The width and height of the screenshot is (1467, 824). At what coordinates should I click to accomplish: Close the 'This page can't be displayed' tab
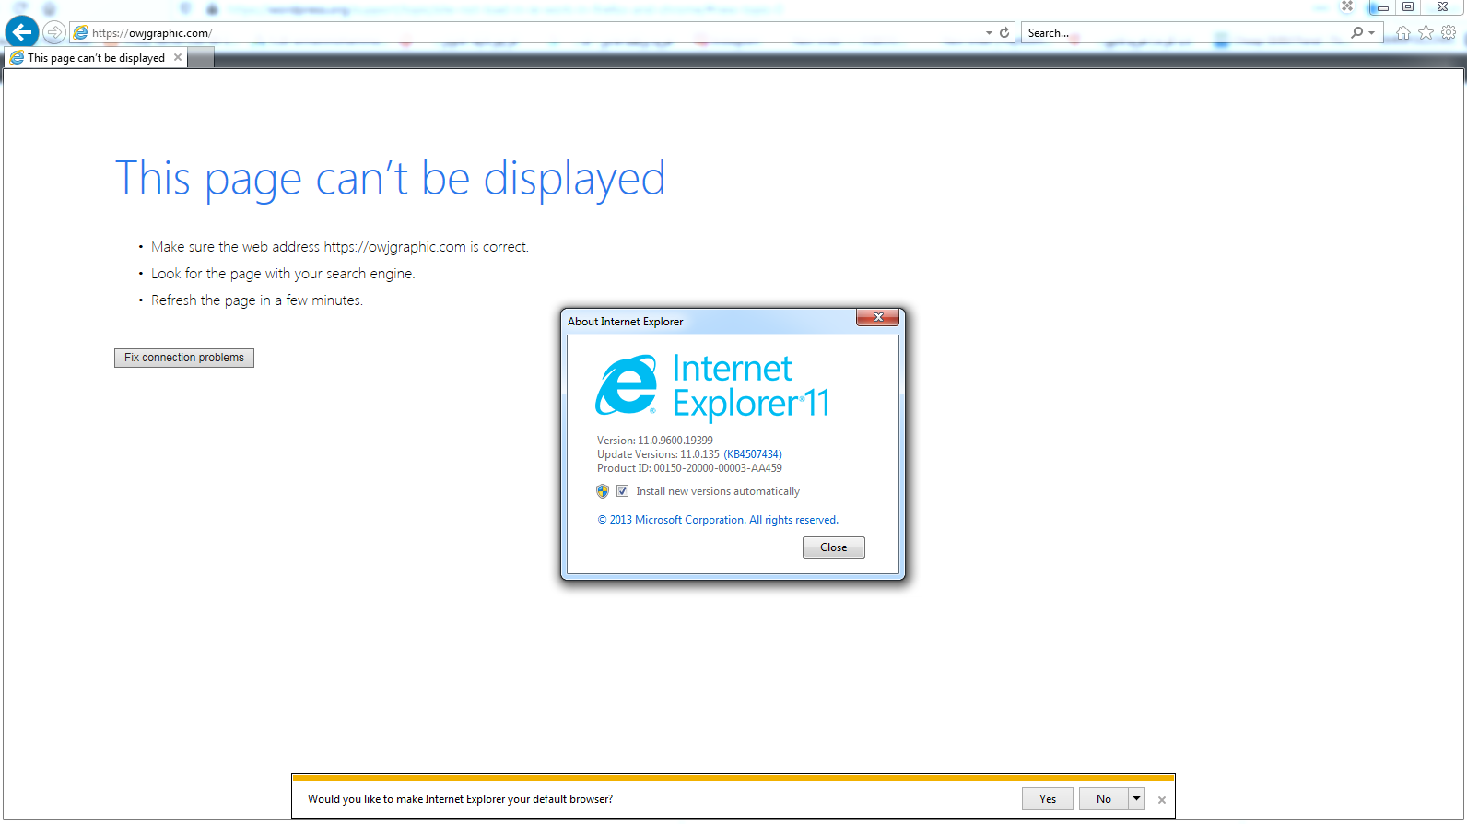(178, 57)
